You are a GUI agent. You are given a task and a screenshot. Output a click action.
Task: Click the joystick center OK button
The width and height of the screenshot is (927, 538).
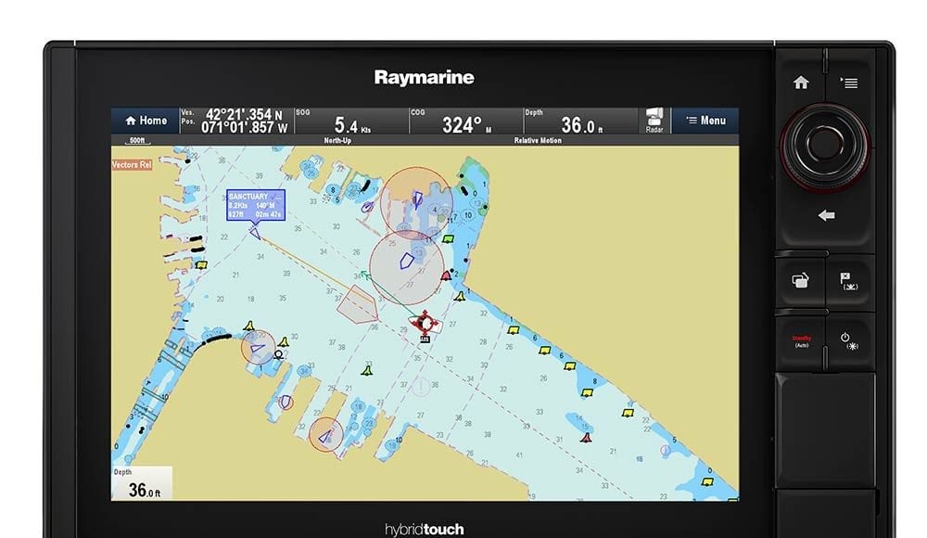824,144
